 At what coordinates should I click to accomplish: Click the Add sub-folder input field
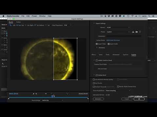(x=125, y=69)
